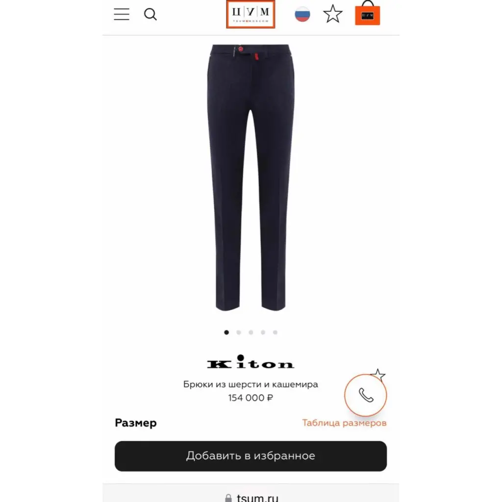This screenshot has width=502, height=502.
Task: Switch to third product image dot
Action: tap(251, 332)
